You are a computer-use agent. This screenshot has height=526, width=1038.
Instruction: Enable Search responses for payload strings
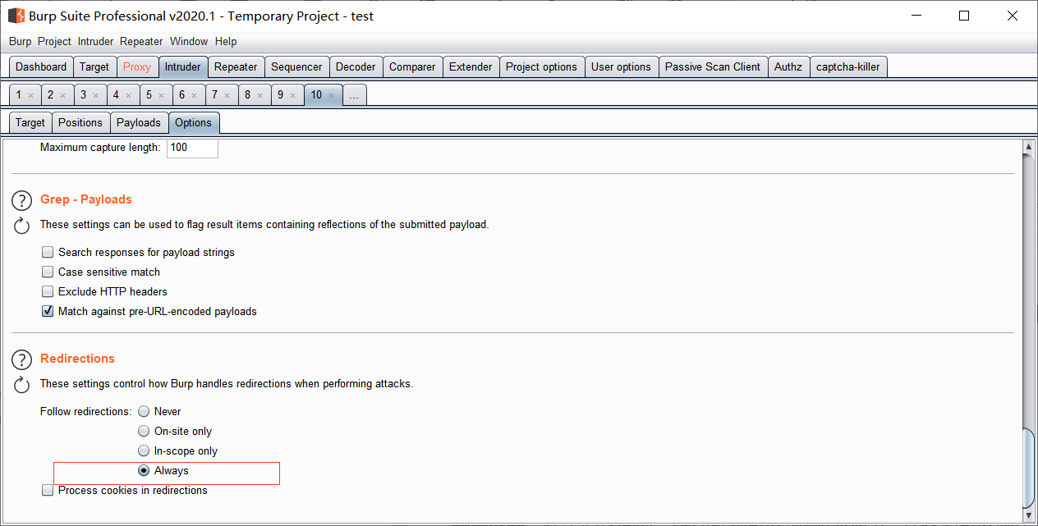tap(48, 253)
